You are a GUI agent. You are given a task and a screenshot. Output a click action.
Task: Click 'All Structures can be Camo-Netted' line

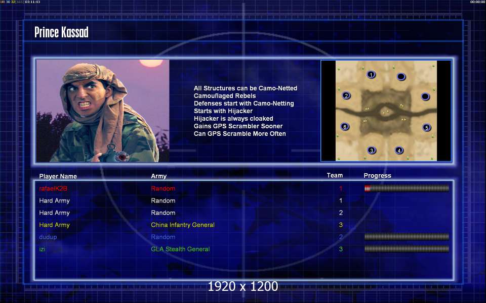(x=245, y=88)
